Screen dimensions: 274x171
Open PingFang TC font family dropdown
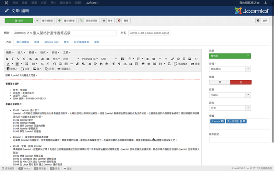coord(90,59)
